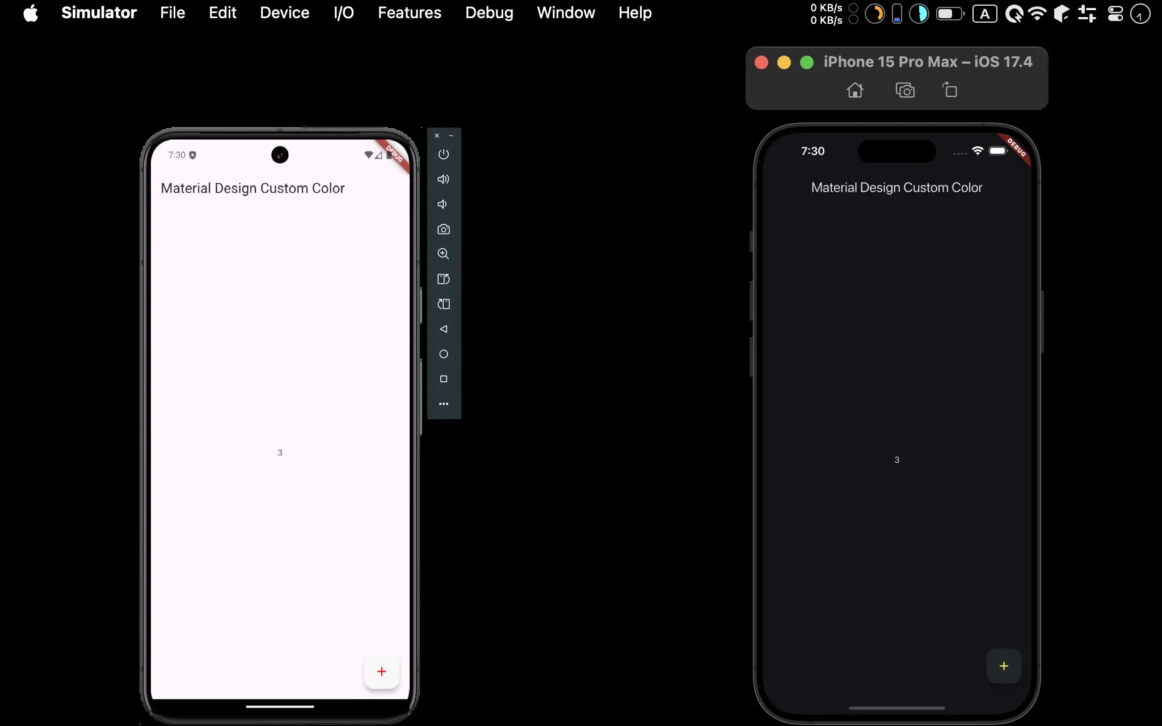Close the Android emulator toolbar with the X

point(437,136)
